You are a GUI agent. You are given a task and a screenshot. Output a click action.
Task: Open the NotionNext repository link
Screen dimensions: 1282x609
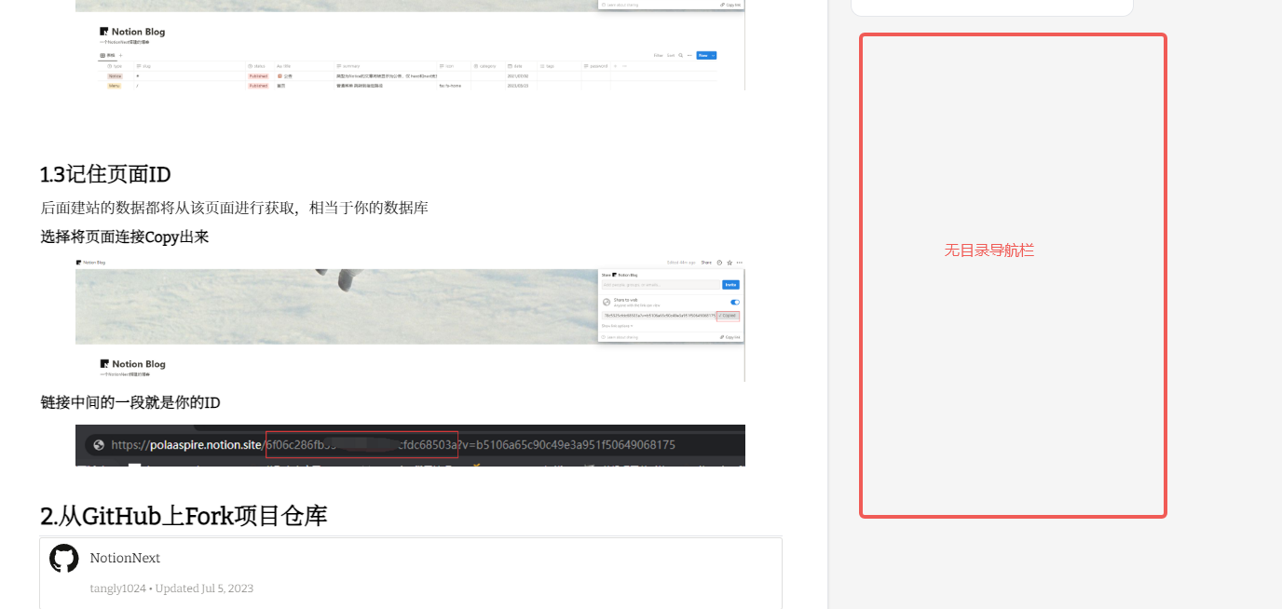(125, 558)
